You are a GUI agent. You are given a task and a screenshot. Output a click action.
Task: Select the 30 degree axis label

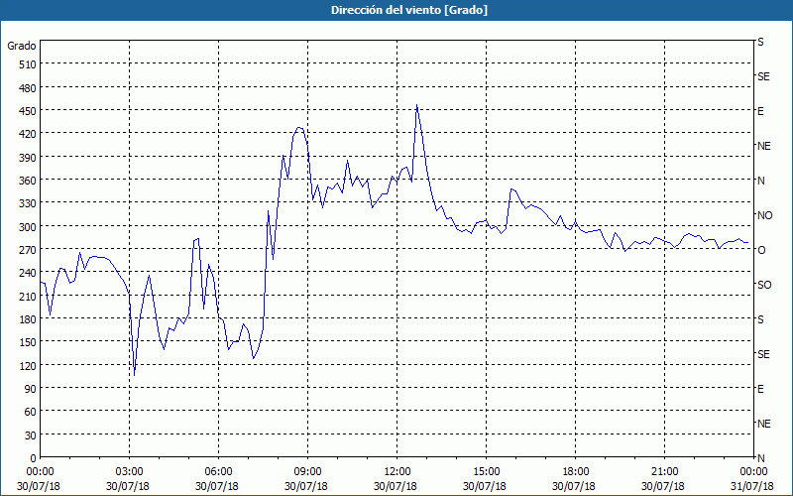pos(31,435)
